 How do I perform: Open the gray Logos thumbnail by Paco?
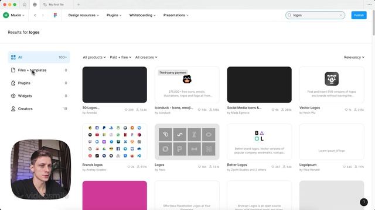click(187, 142)
